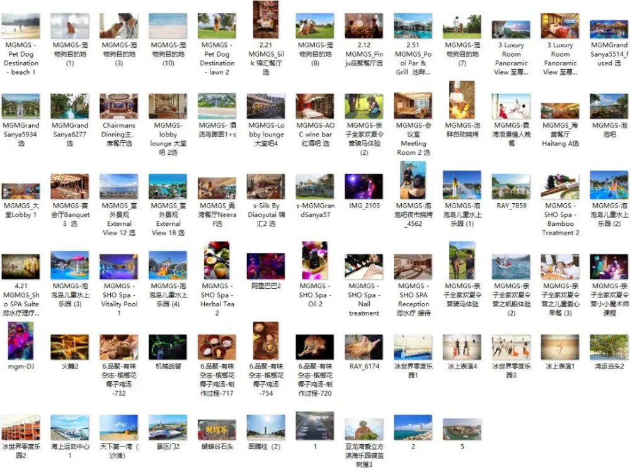
Task: Open the External View 12 image
Action: (118, 187)
